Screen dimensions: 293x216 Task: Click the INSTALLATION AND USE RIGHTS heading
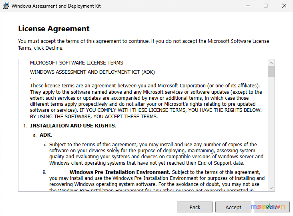[x=73, y=126]
